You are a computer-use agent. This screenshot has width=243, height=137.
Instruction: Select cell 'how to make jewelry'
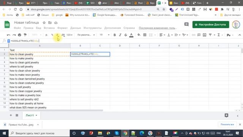point(39,58)
